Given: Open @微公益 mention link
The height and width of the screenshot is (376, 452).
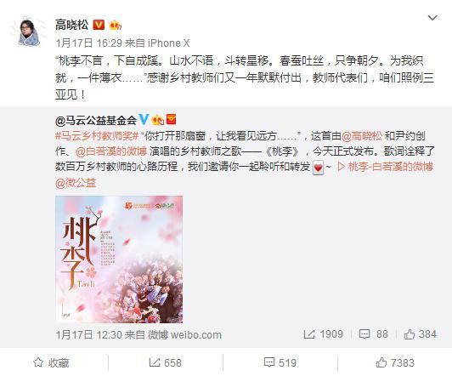Looking at the screenshot, I should [x=76, y=183].
